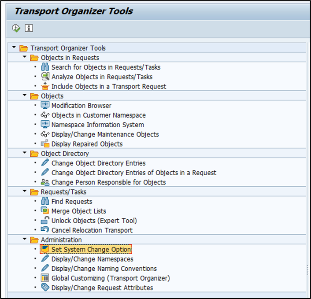Collapse the Object Directory folder
311x299 pixels.
25,154
